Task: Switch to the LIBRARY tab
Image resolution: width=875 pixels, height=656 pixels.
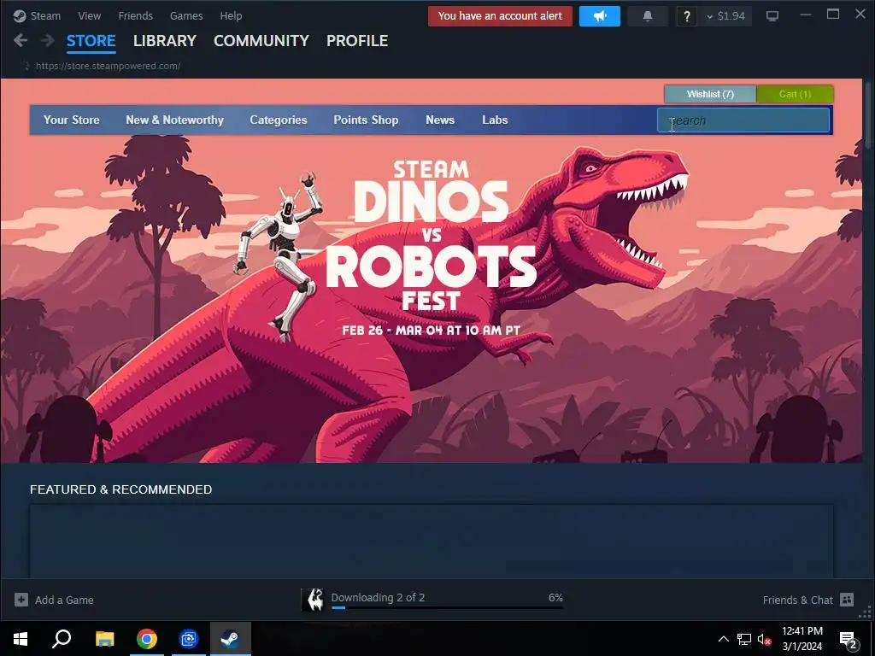Action: pos(165,41)
